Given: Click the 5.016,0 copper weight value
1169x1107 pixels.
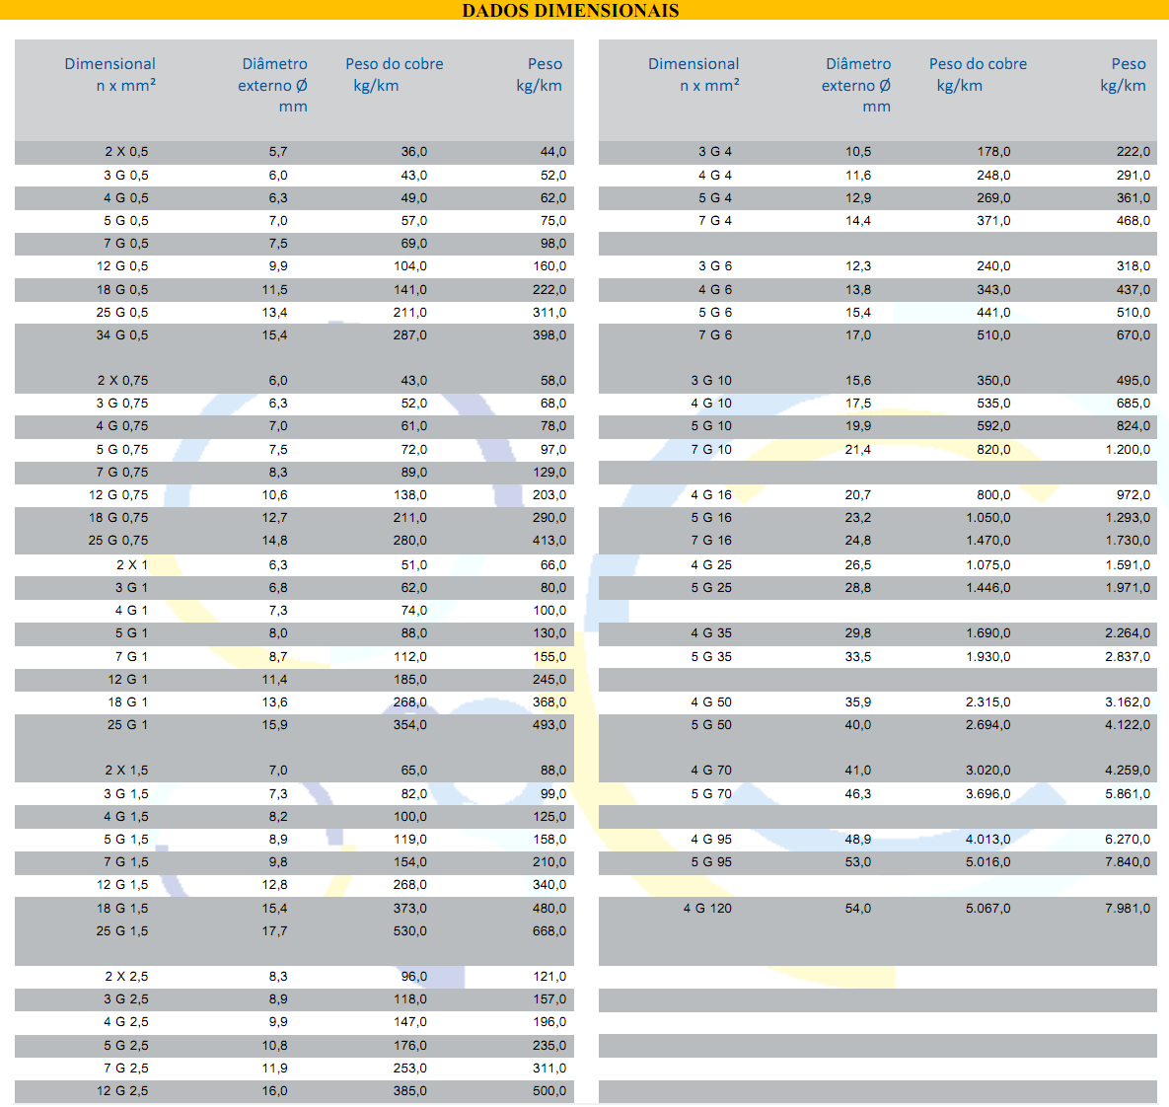Looking at the screenshot, I should 987,862.
